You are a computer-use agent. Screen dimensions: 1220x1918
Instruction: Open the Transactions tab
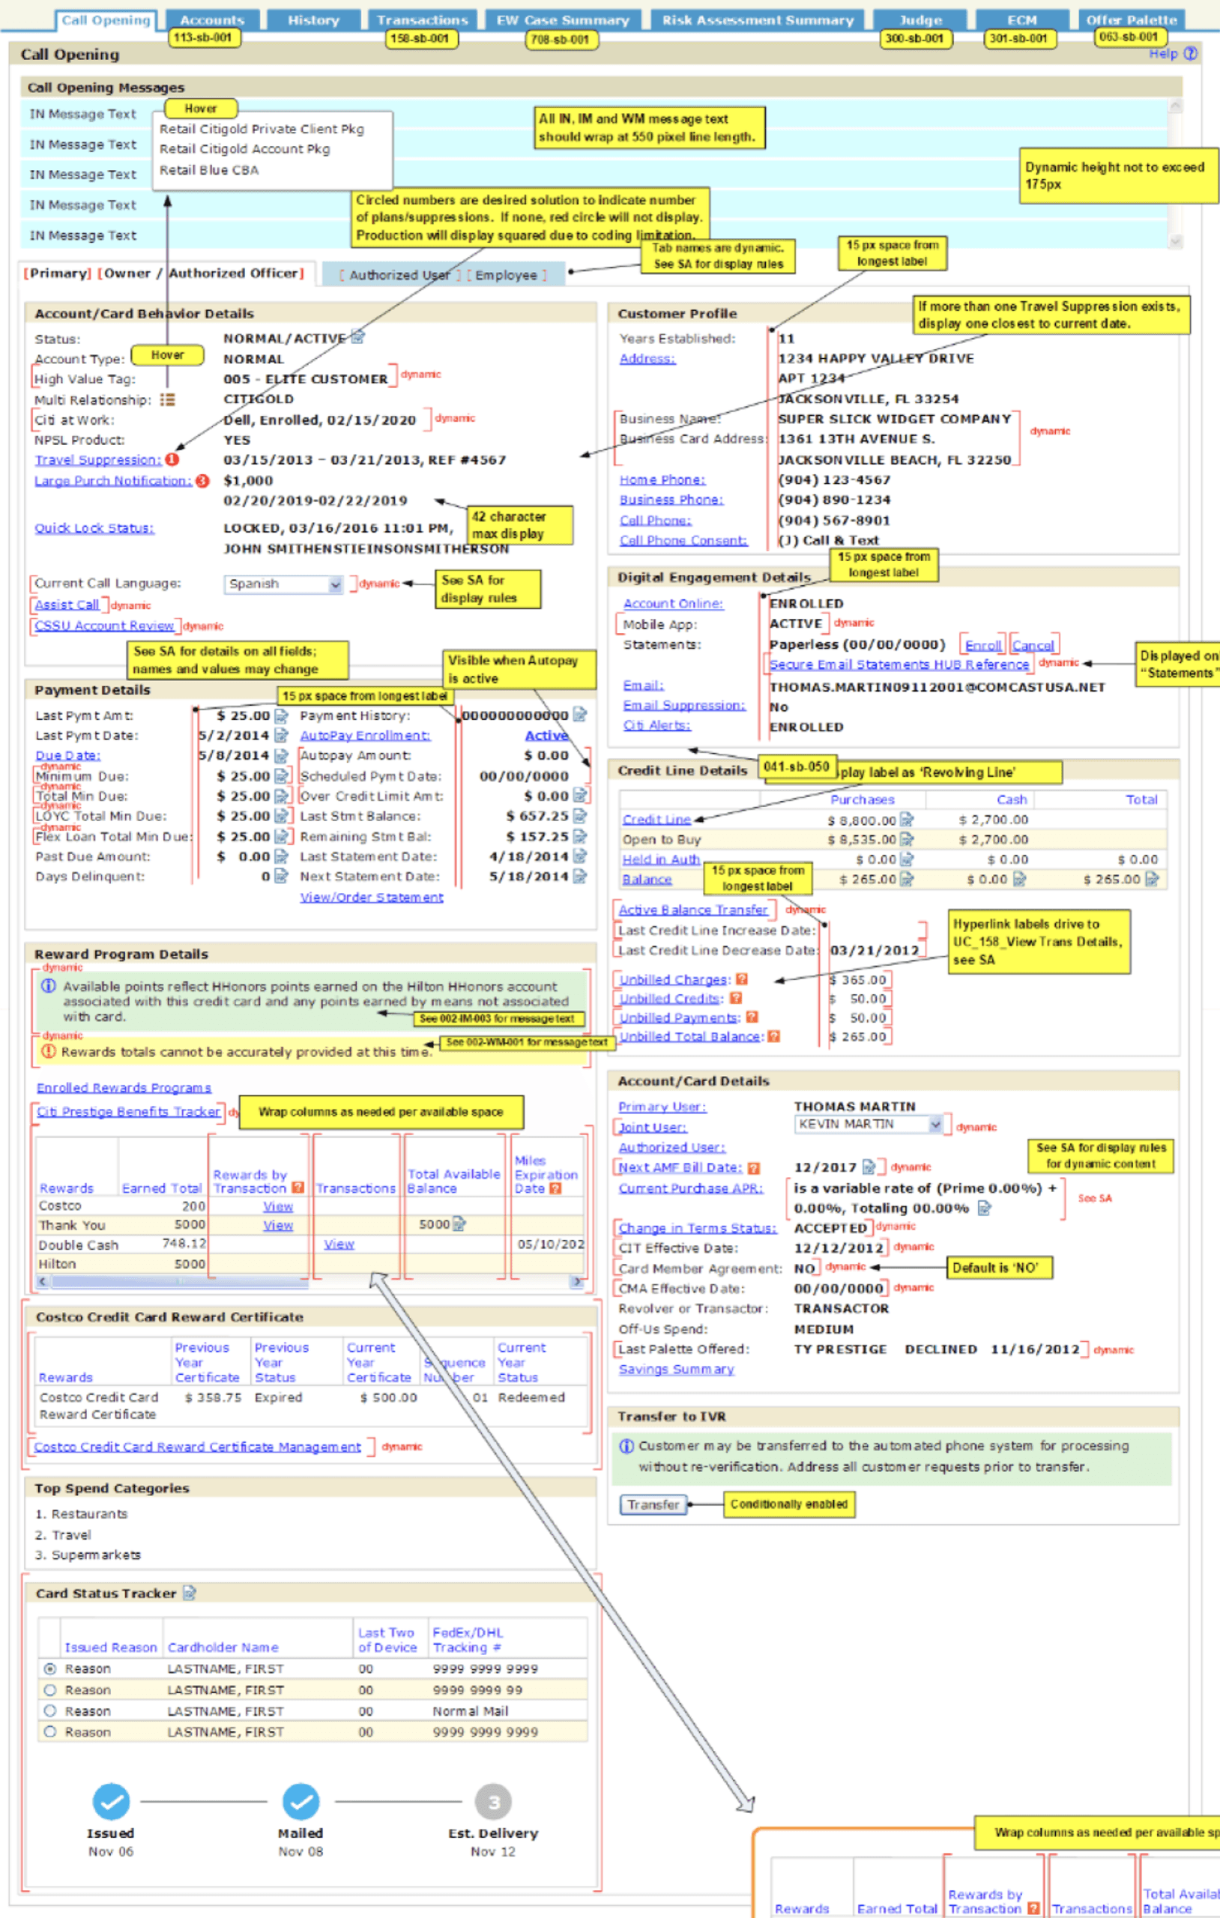point(423,20)
